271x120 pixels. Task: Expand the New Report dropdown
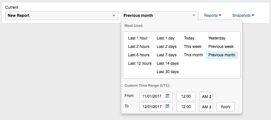pos(62,16)
